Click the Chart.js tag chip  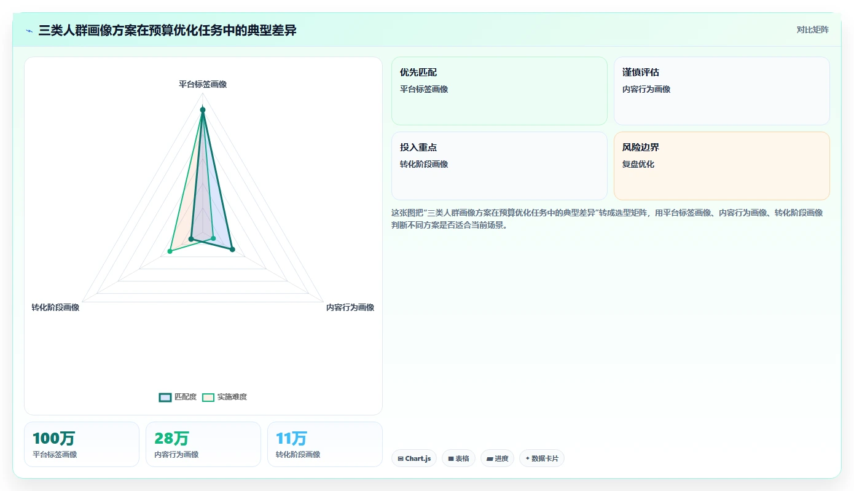(414, 458)
